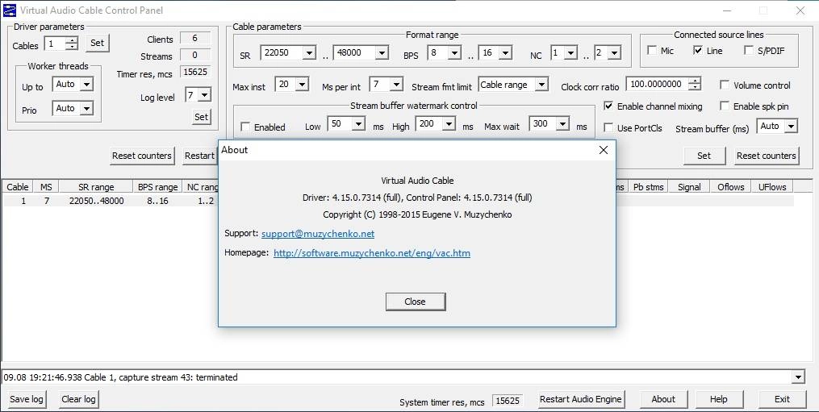819x412 pixels.
Task: Click Restart Audio Engine button
Action: [x=581, y=399]
